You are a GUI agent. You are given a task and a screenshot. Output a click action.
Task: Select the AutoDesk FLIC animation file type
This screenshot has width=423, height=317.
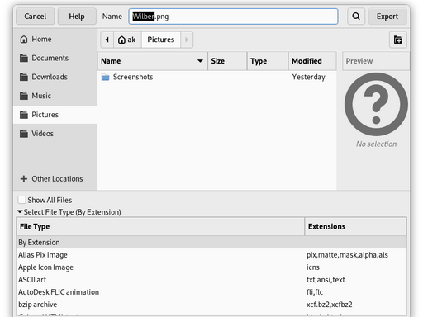tap(211, 292)
